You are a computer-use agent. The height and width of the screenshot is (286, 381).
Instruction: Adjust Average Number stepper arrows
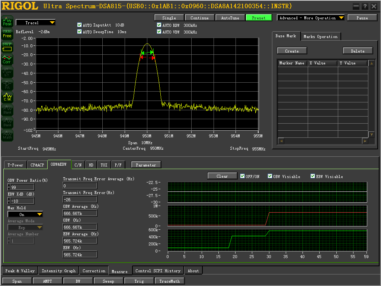pos(9,241)
